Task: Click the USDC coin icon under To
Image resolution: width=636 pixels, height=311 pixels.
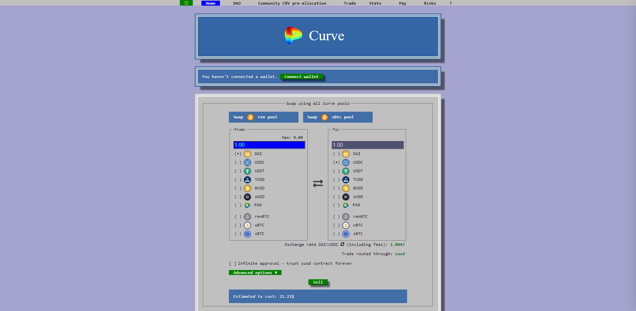Action: tap(346, 163)
